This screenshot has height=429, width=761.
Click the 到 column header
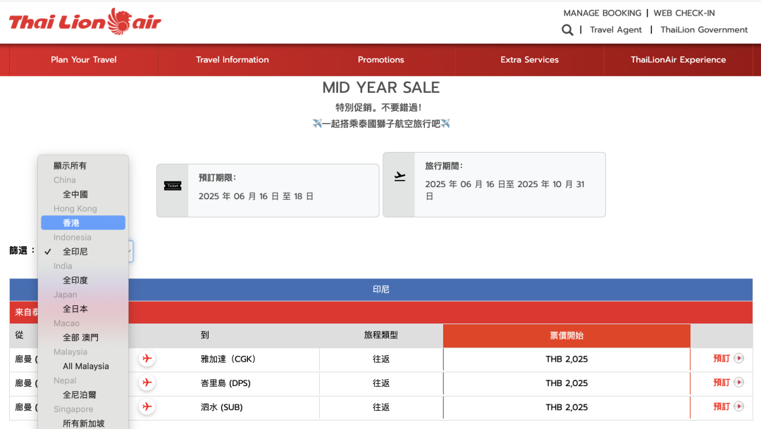(x=205, y=335)
